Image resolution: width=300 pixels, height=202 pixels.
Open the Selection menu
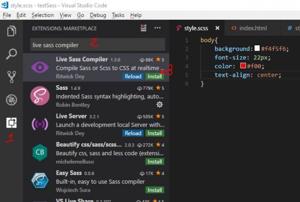click(43, 15)
